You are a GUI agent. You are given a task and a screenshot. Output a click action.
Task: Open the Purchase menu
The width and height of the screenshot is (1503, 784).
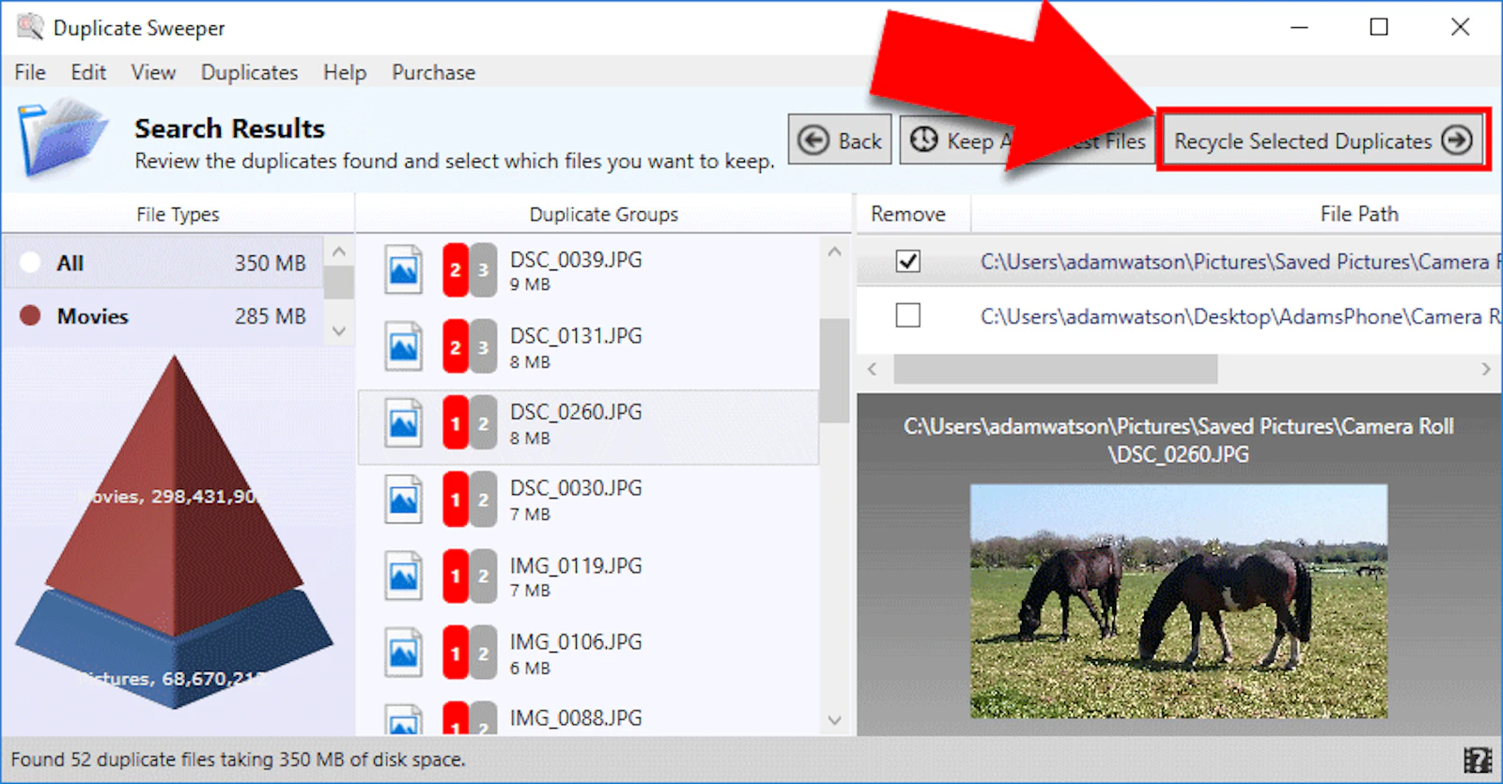(433, 72)
